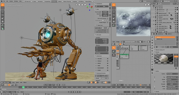Enable Lock to 3D Cursor checkbox
Screen dimensions: 179x95
click(x=108, y=30)
